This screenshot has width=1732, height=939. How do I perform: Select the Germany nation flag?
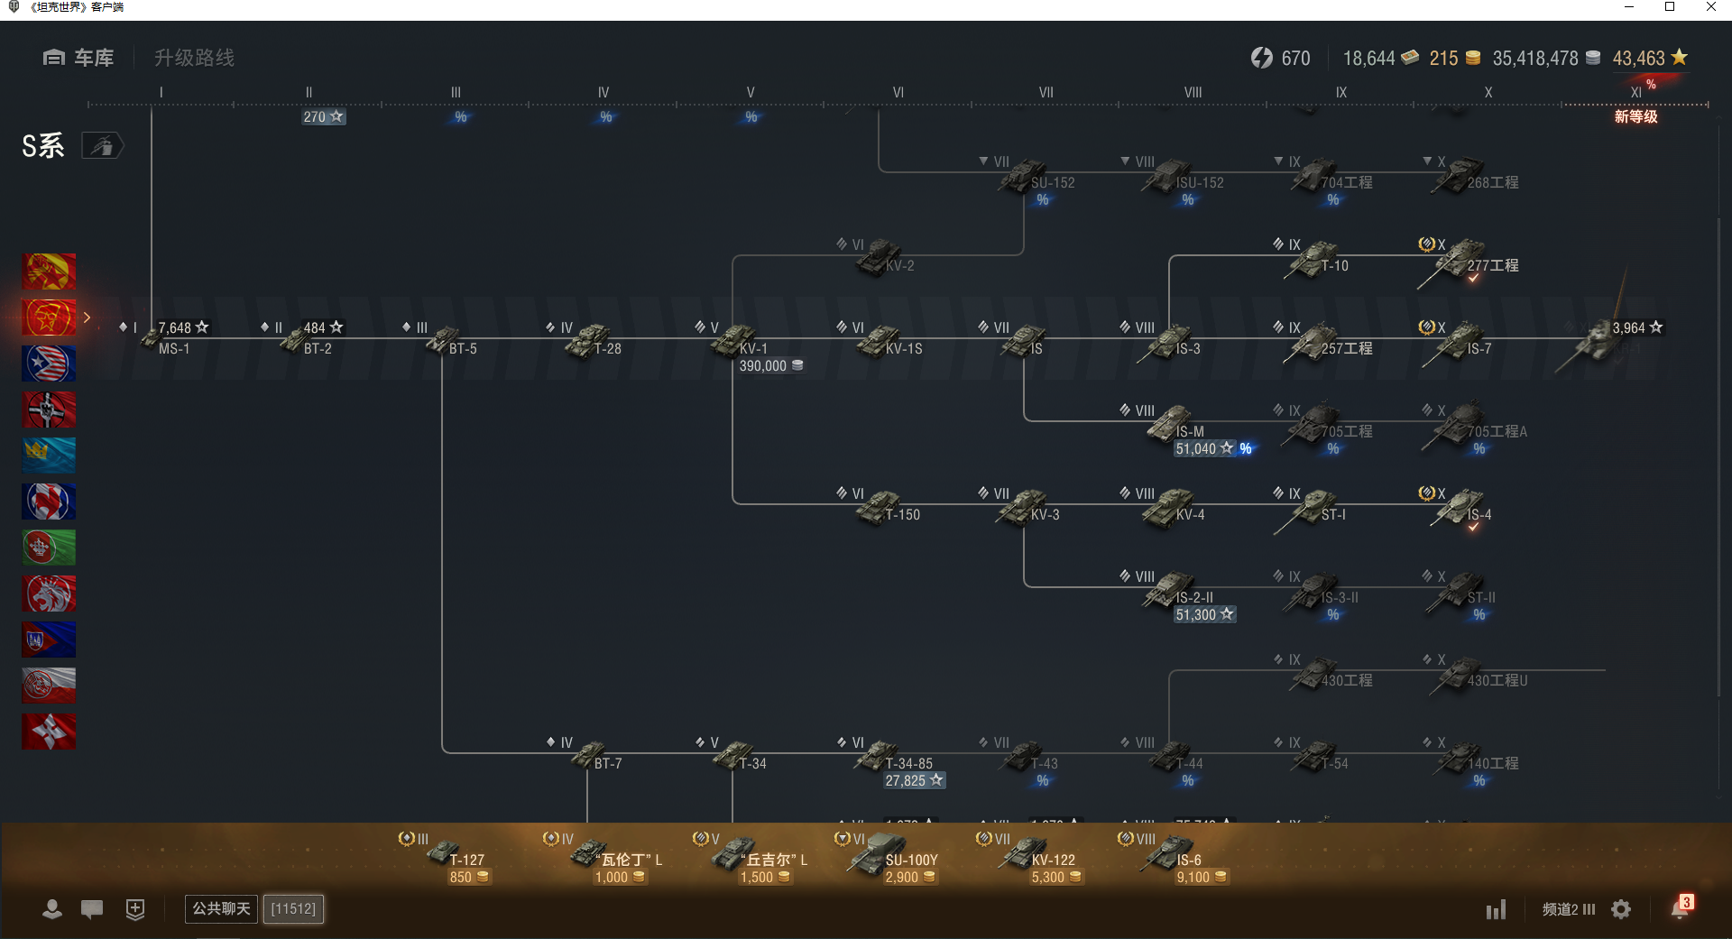pos(49,410)
